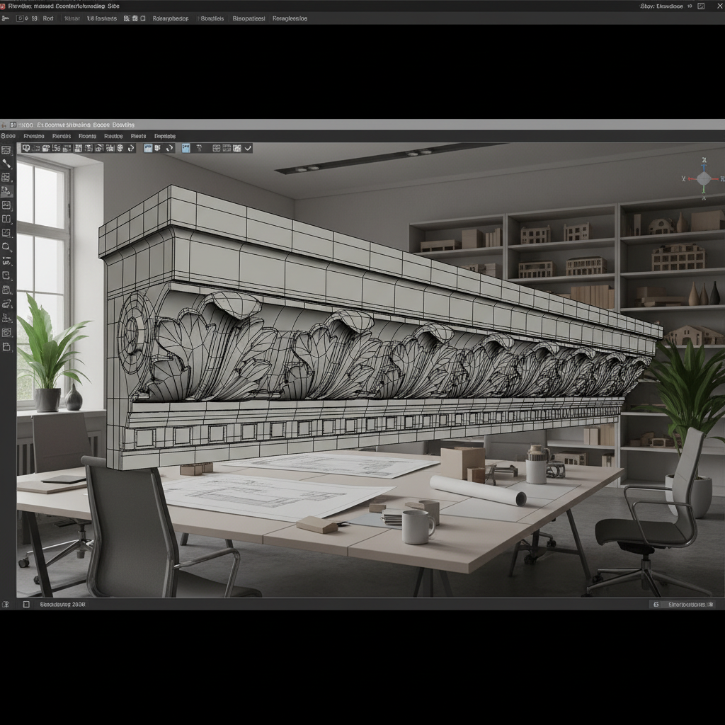725x725 pixels.
Task: Open the 'Floonts' menu
Action: 87,136
